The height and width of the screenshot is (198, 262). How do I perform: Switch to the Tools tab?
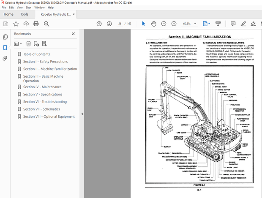[24, 14]
